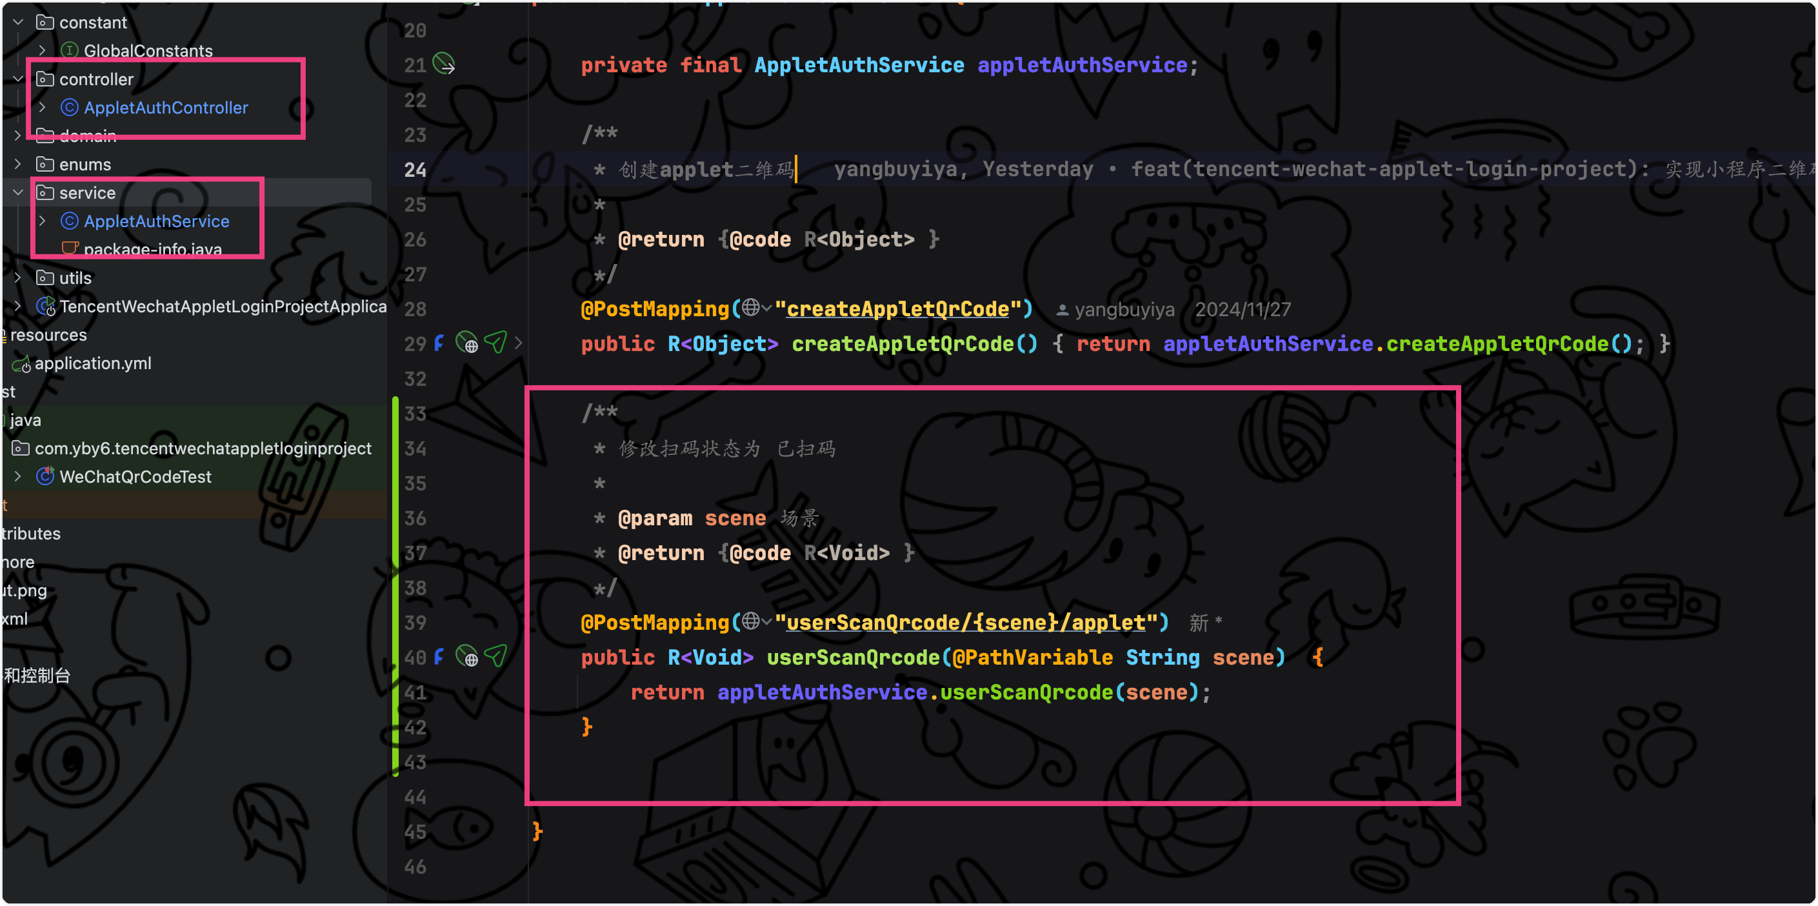Click the blue F gutter icon on line 40
The width and height of the screenshot is (1818, 906).
pyautogui.click(x=439, y=657)
